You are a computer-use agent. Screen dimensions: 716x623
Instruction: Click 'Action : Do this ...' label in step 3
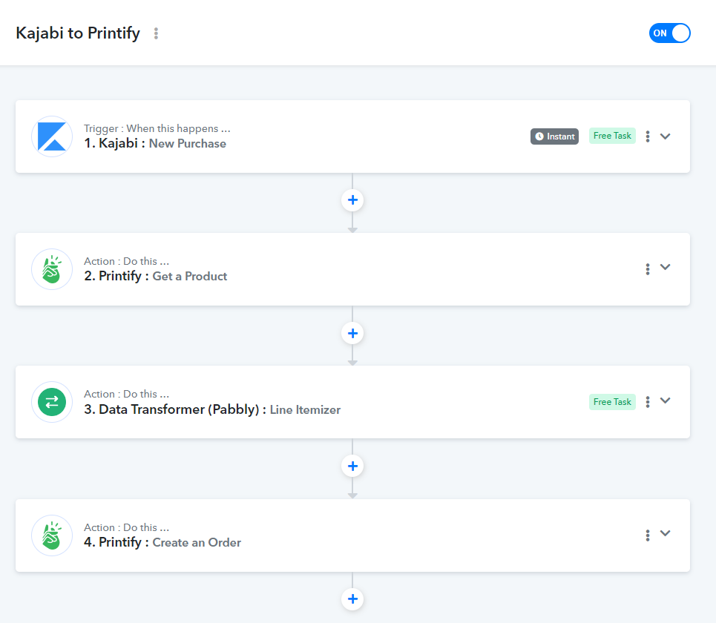tap(126, 394)
